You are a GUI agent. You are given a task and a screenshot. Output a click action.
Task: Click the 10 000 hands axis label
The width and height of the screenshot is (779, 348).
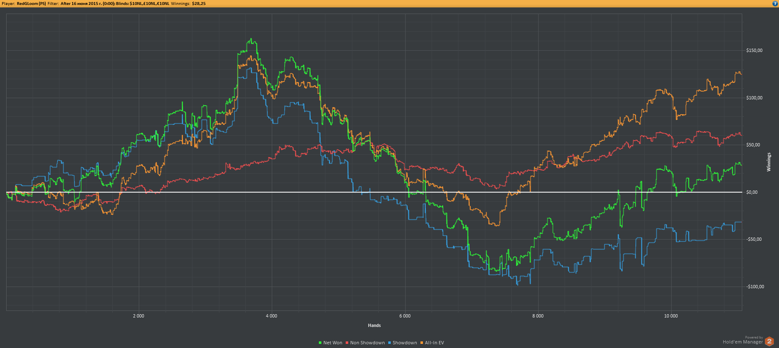pyautogui.click(x=671, y=316)
